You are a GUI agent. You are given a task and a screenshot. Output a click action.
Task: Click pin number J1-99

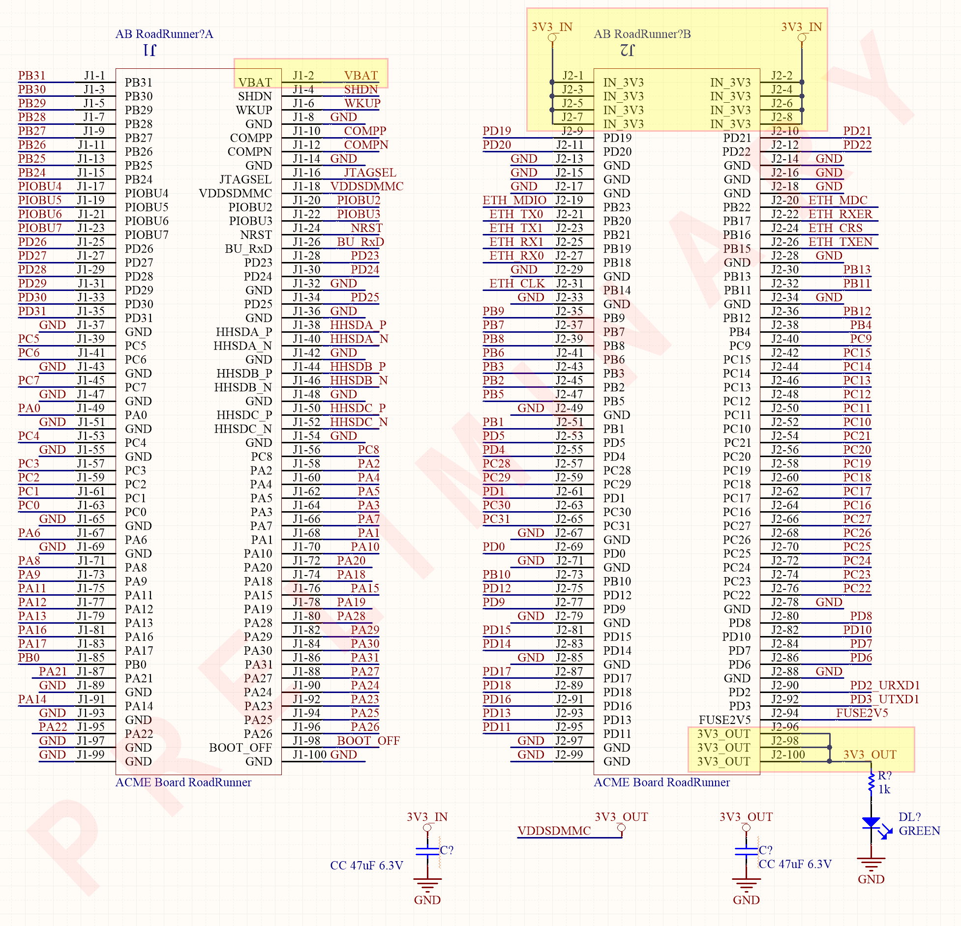pos(91,754)
